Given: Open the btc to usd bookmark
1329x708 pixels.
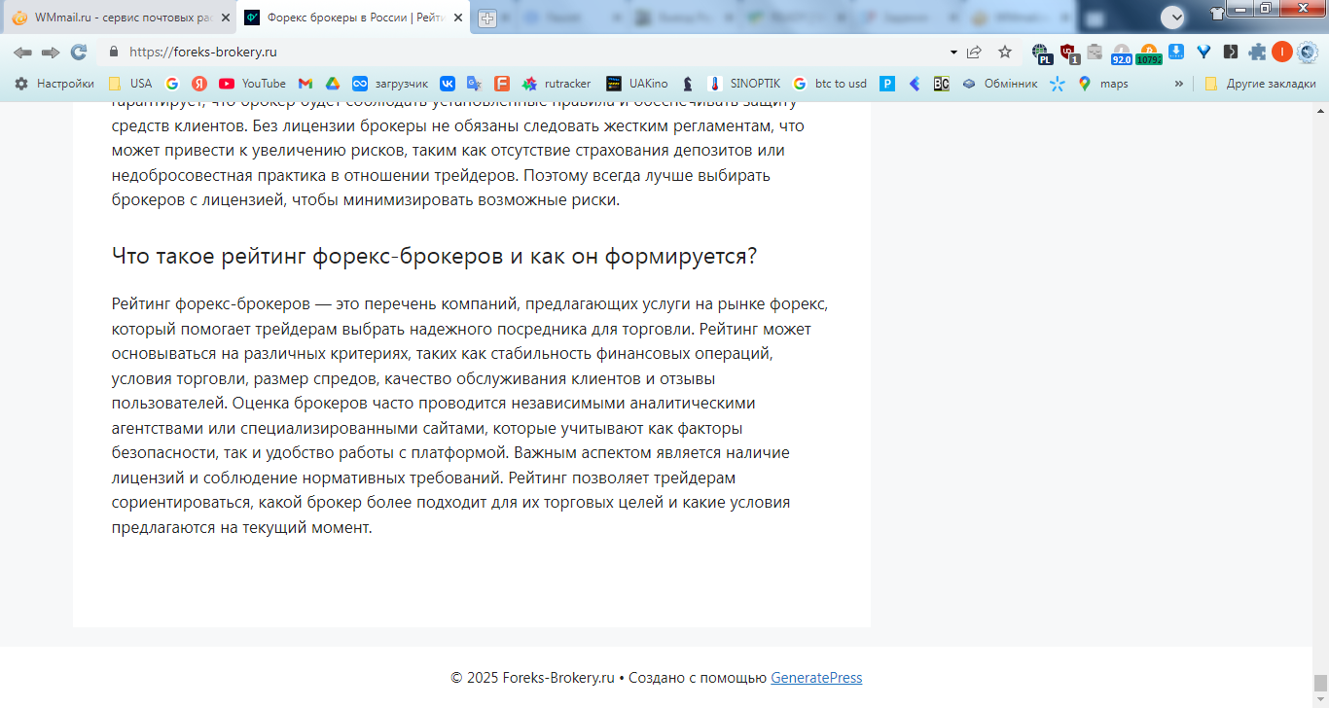Looking at the screenshot, I should pos(830,84).
